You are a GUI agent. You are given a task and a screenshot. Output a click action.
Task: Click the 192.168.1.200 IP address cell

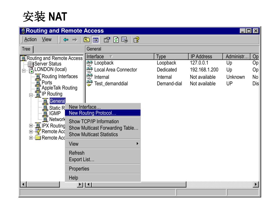point(204,70)
